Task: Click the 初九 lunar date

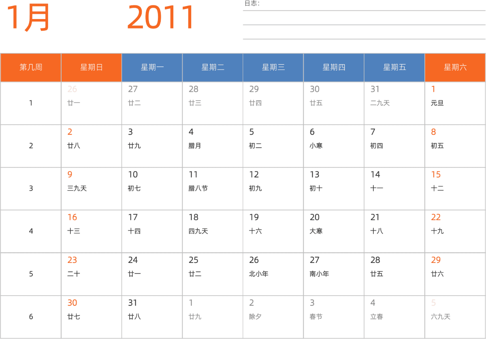Action: pos(256,189)
